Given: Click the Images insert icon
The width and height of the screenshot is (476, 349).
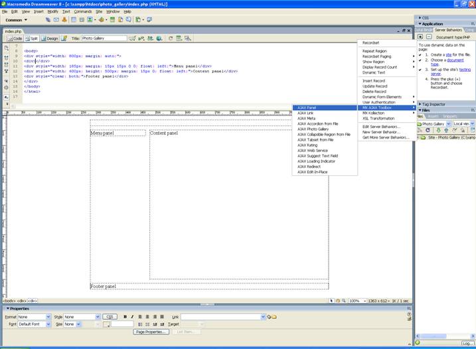Looking at the screenshot, I should point(90,20).
